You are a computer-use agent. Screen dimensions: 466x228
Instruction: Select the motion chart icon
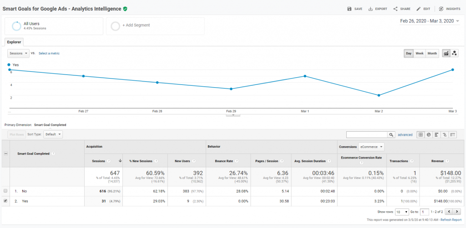tap(454, 54)
